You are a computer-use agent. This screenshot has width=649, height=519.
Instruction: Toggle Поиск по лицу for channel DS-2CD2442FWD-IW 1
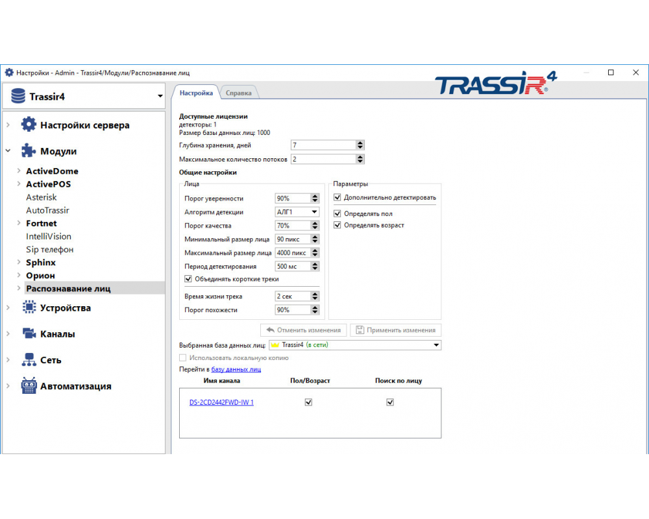390,402
